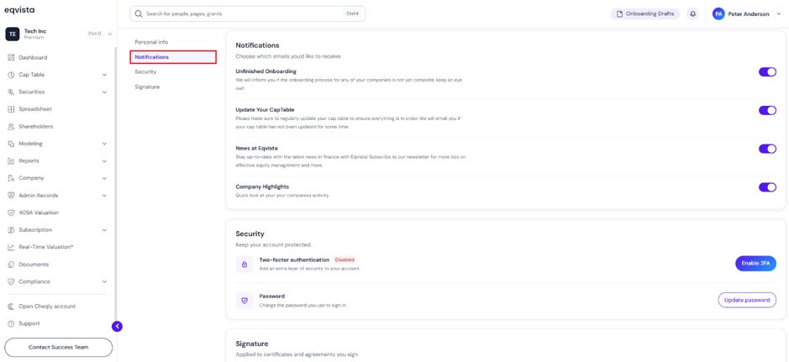Go to Signature settings section
The width and height of the screenshot is (789, 362).
click(147, 87)
